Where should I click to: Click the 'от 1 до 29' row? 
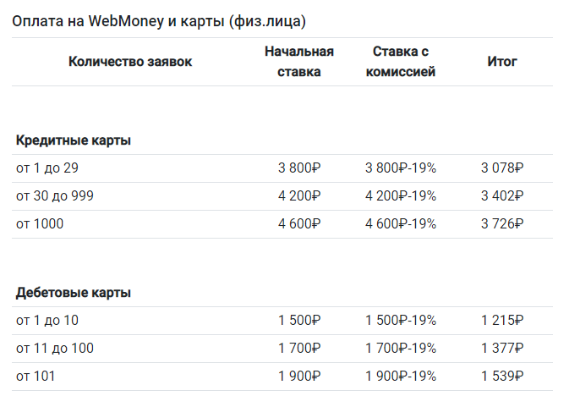pos(47,168)
